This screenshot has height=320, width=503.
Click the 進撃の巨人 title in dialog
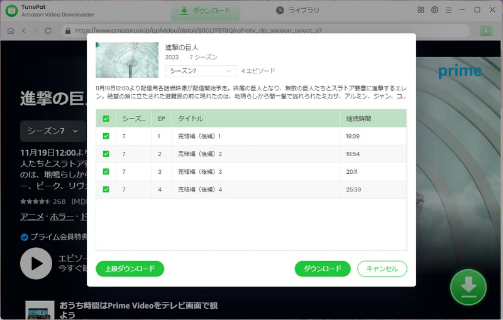click(182, 48)
